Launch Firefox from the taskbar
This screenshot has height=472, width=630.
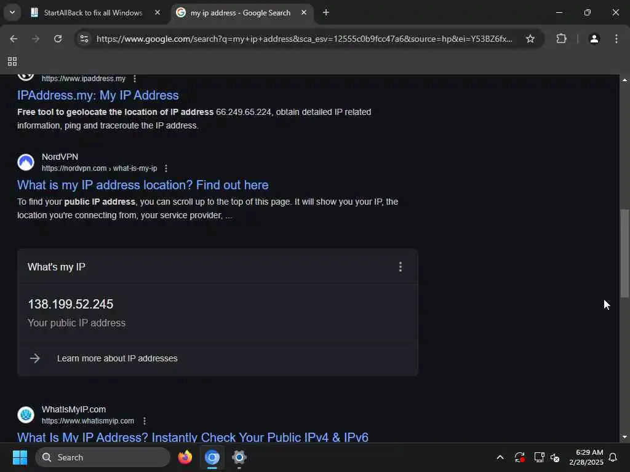(x=185, y=457)
